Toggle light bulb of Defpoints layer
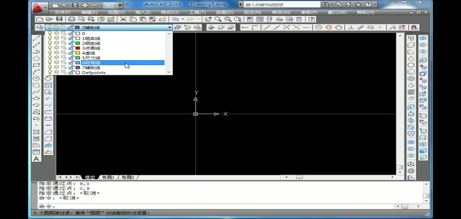461x219 pixels. tap(50, 72)
